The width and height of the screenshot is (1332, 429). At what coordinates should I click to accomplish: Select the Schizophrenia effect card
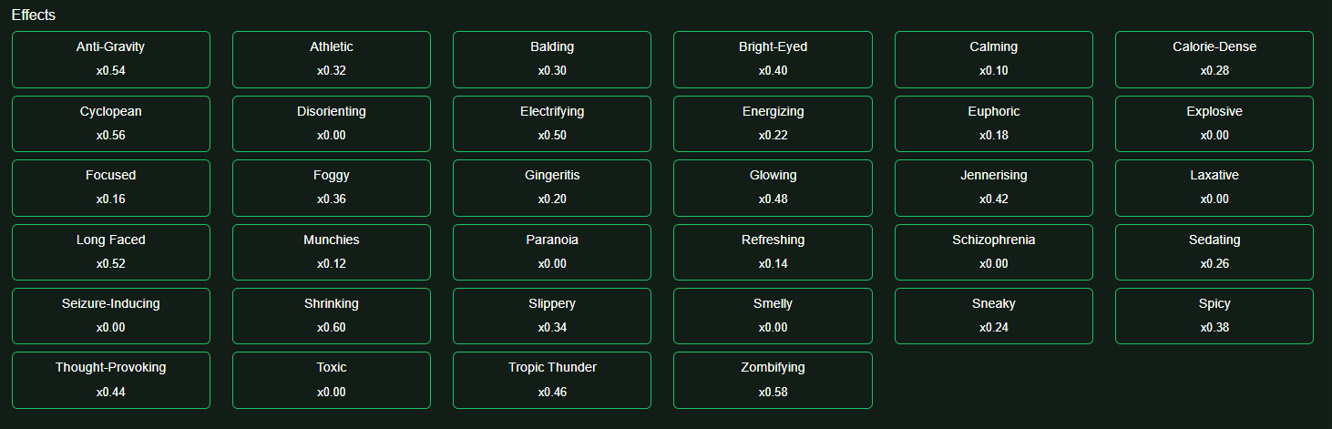point(993,251)
